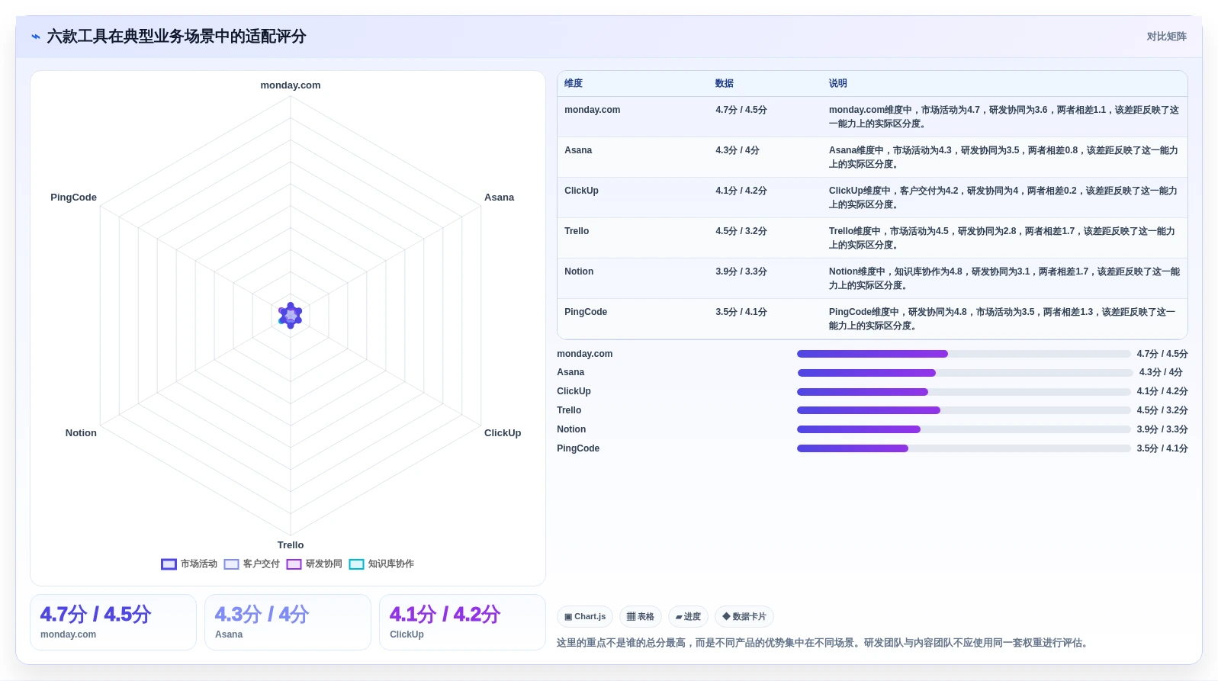Select the monday.com table row name

point(592,110)
